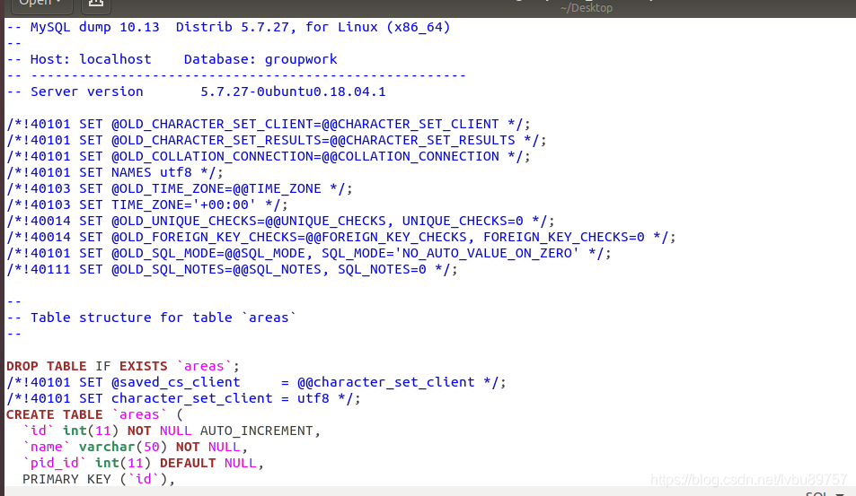Click the `name` varchar(50) NOT NULL line

[135, 447]
